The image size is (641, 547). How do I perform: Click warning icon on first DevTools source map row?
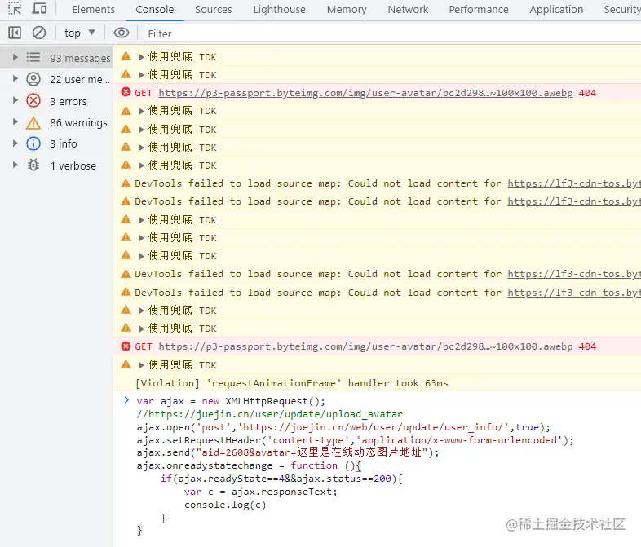pos(126,183)
